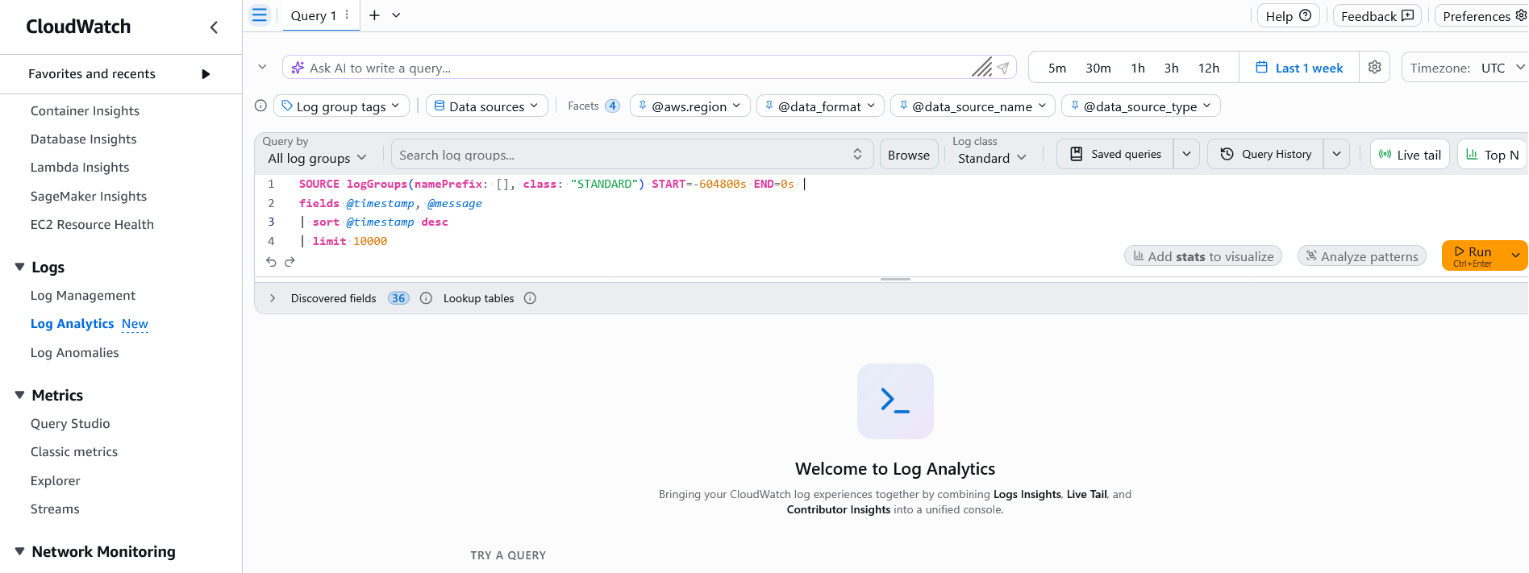Click Add stats to visualize
1529x573 pixels.
click(1203, 256)
